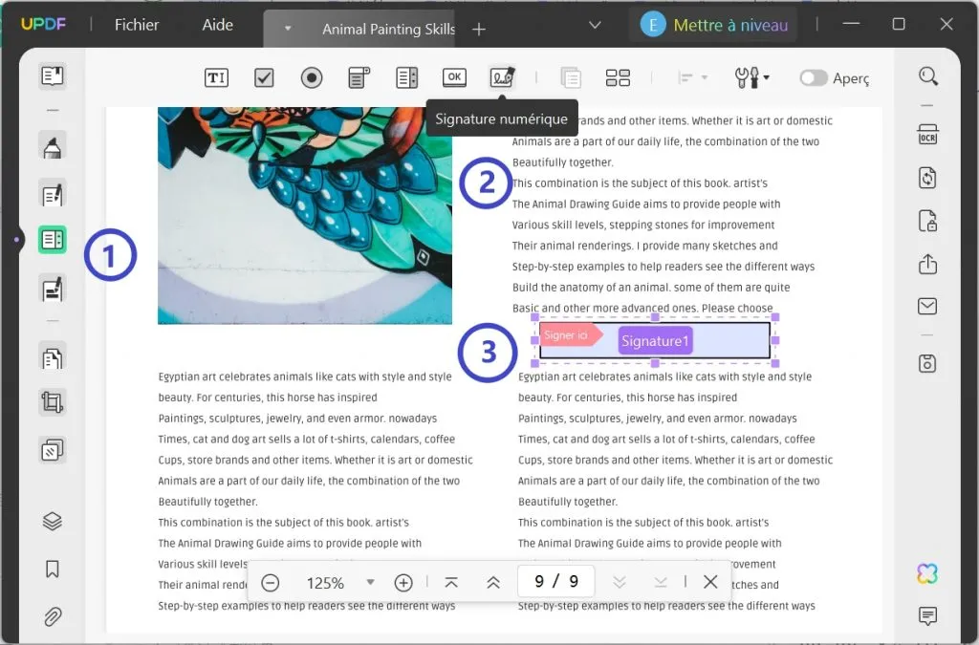Run OCR text recognition

pyautogui.click(x=927, y=134)
